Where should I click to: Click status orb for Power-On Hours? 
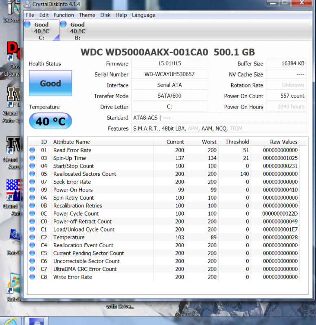(32, 190)
